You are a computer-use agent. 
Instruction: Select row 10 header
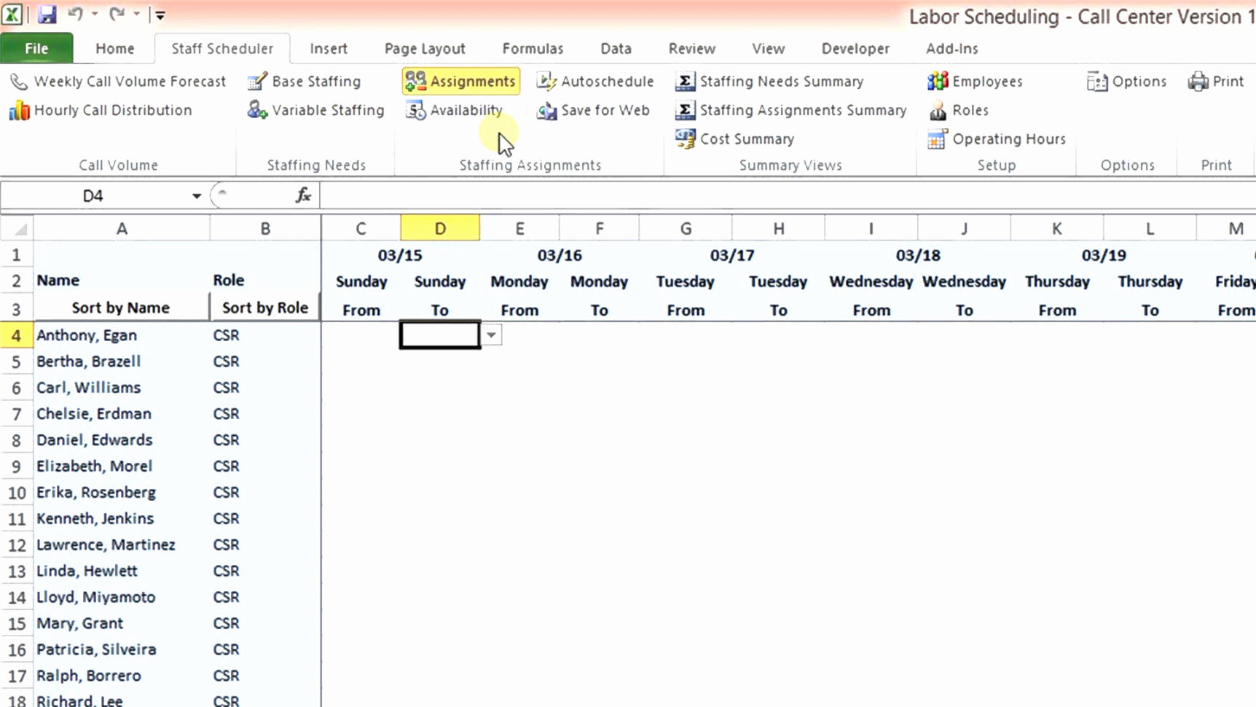pyautogui.click(x=16, y=493)
